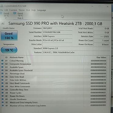Click the Rotation Rate value field
This screenshot has height=113, width=113.
[x=102, y=36]
